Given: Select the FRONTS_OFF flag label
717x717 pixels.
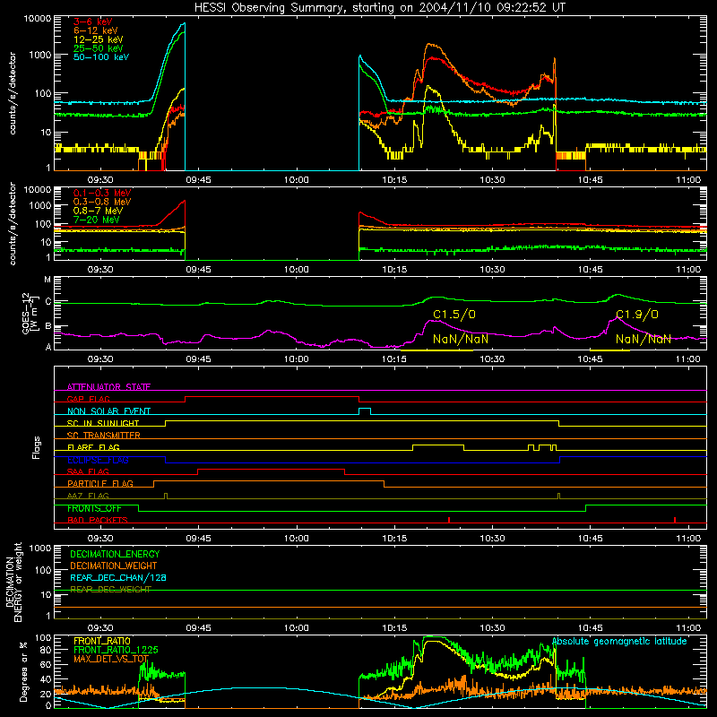Looking at the screenshot, I should pos(94,508).
